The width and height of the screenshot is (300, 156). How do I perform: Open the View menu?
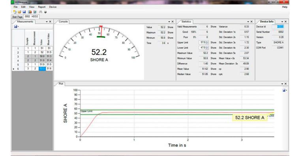click(x=32, y=7)
